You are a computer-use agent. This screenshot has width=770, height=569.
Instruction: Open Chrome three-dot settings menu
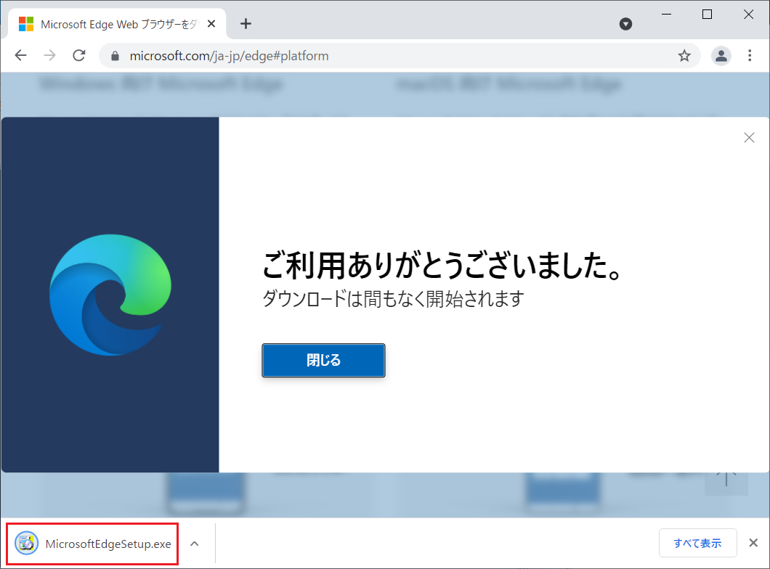tap(750, 55)
